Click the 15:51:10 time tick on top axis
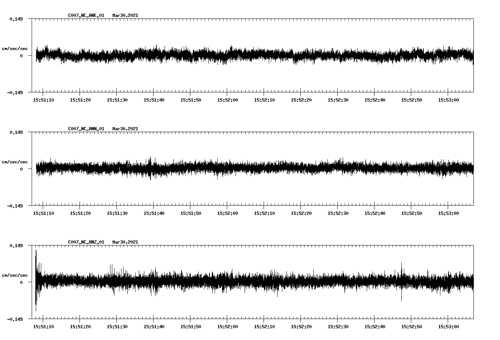The image size is (500, 340). (x=44, y=99)
